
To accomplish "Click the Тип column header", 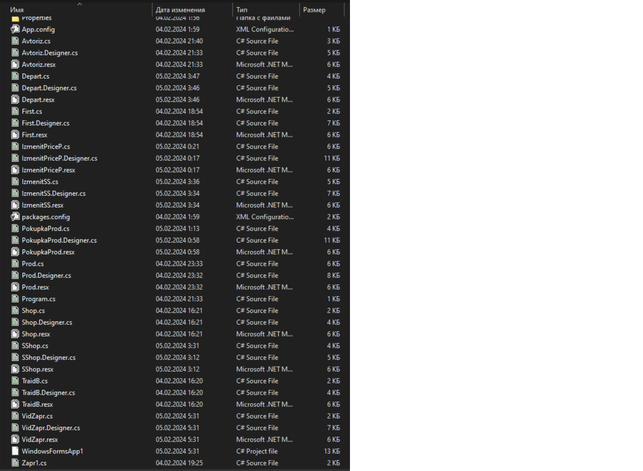I will pos(242,10).
